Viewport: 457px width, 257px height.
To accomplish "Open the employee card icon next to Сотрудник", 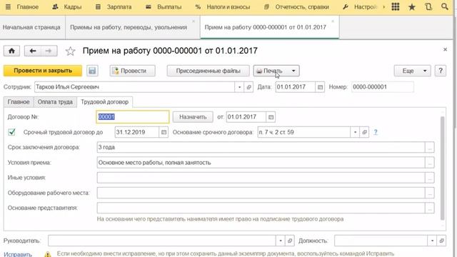I will [x=248, y=87].
